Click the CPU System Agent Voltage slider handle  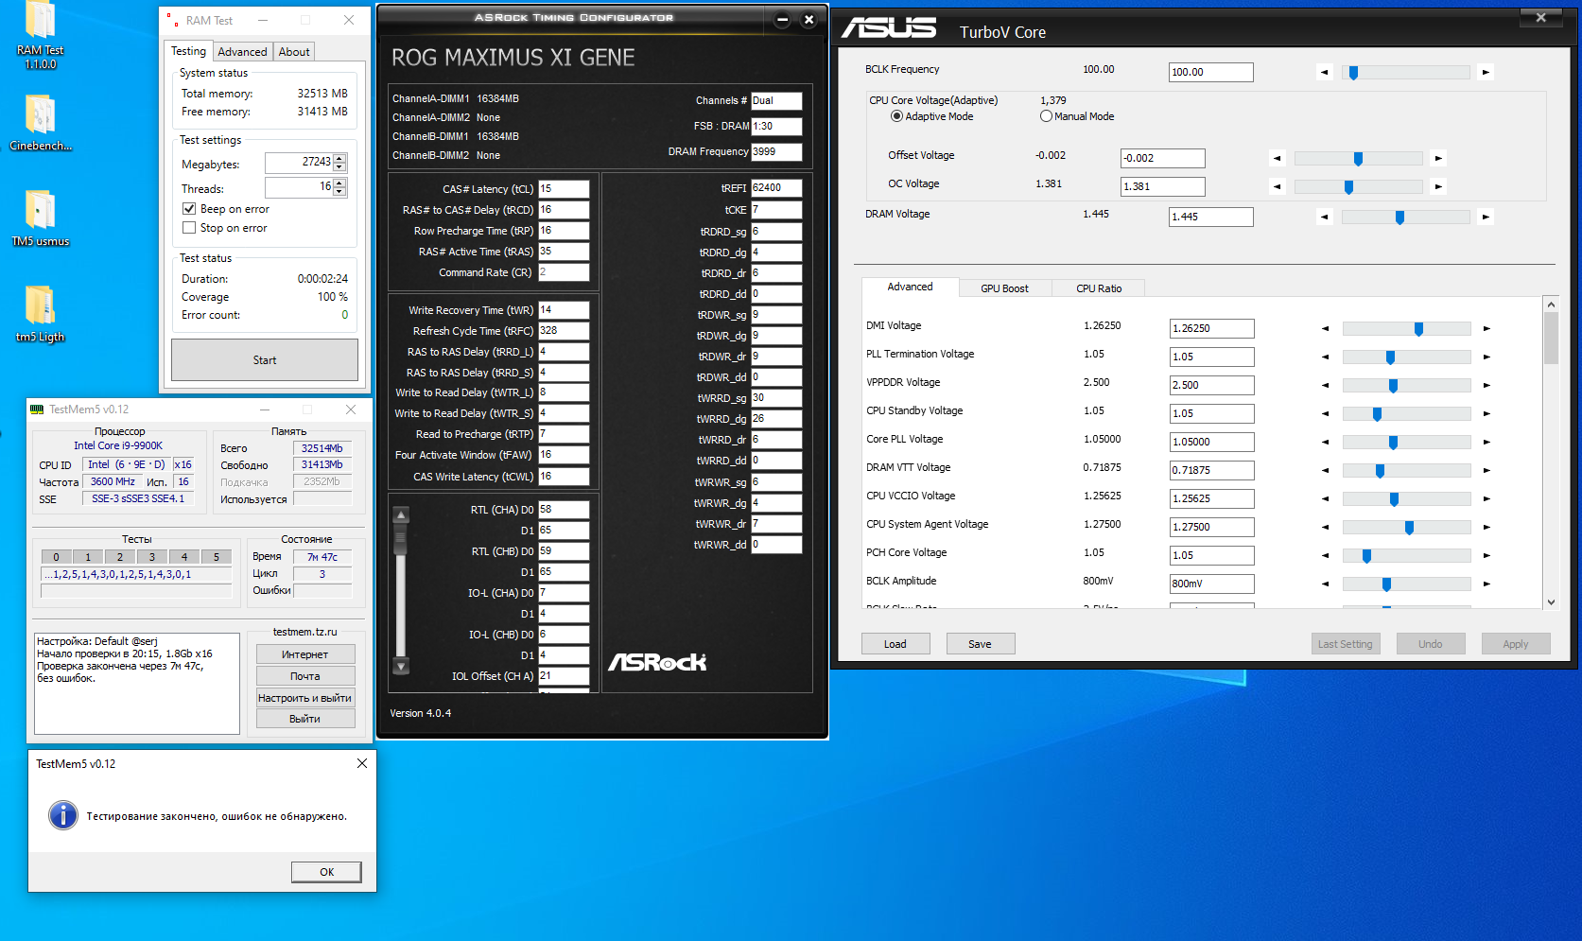coord(1410,528)
